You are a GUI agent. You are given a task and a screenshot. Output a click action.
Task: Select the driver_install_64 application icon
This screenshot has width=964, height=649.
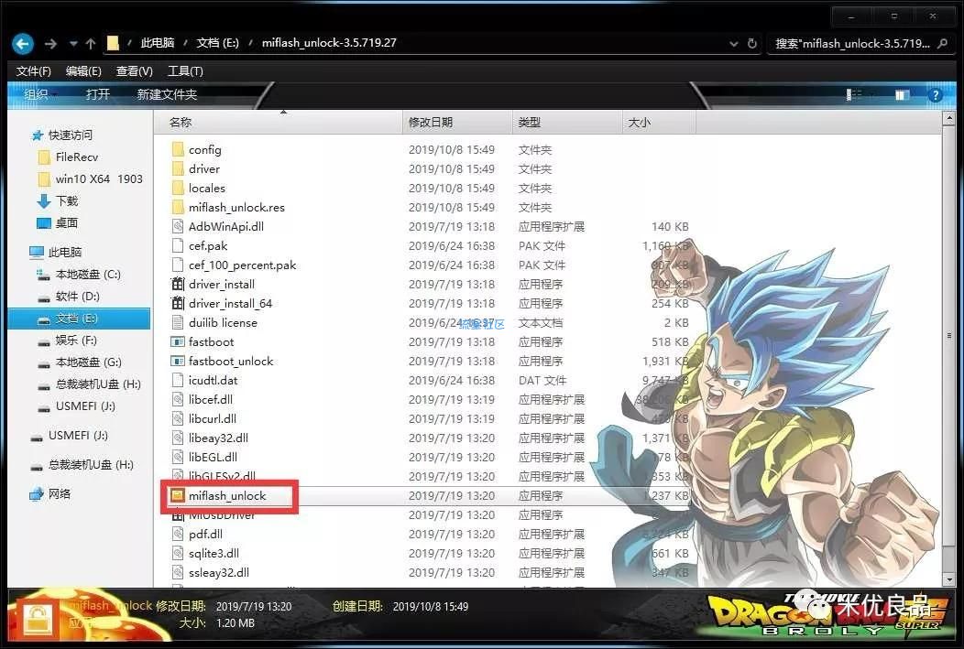(x=178, y=303)
